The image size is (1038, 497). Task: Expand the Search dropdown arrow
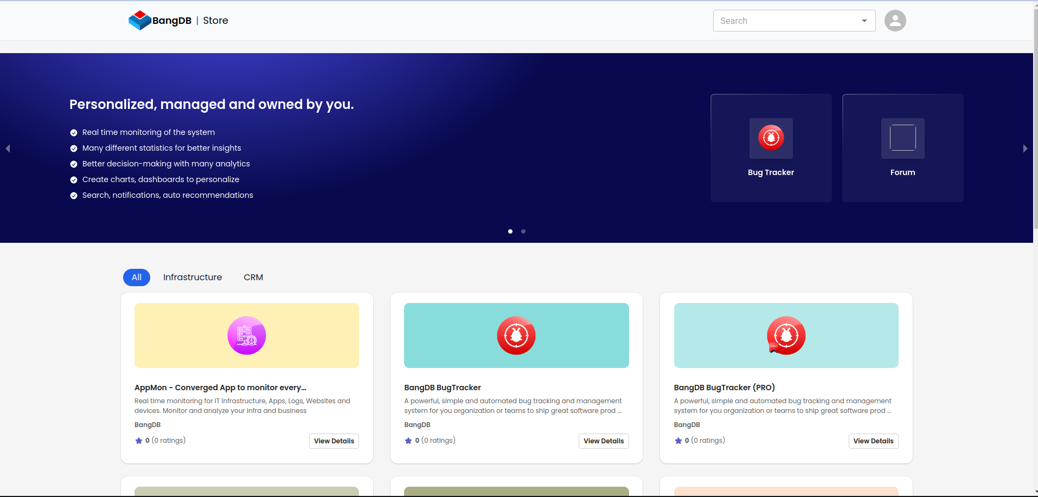pos(864,21)
